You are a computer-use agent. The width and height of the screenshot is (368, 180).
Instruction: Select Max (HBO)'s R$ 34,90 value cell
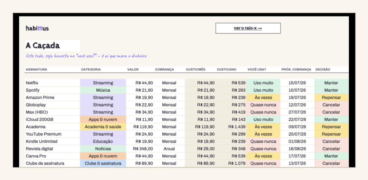click(140, 112)
